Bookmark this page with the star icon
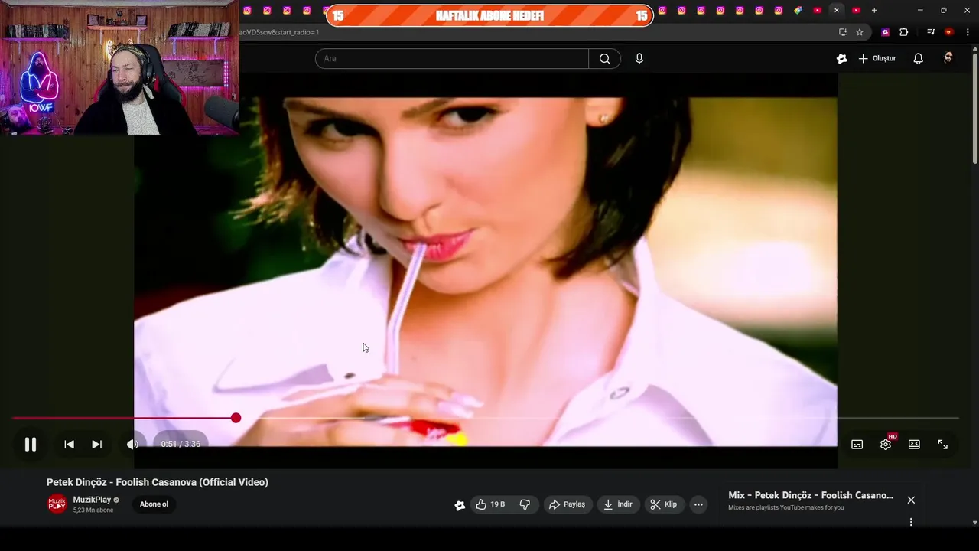979x551 pixels. click(x=860, y=32)
